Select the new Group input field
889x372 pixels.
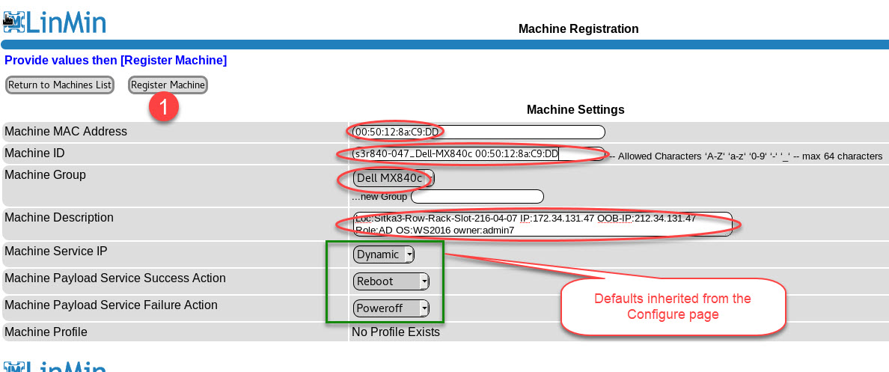tap(477, 197)
